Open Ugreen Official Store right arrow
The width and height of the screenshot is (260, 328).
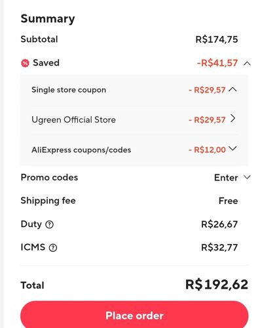click(233, 119)
